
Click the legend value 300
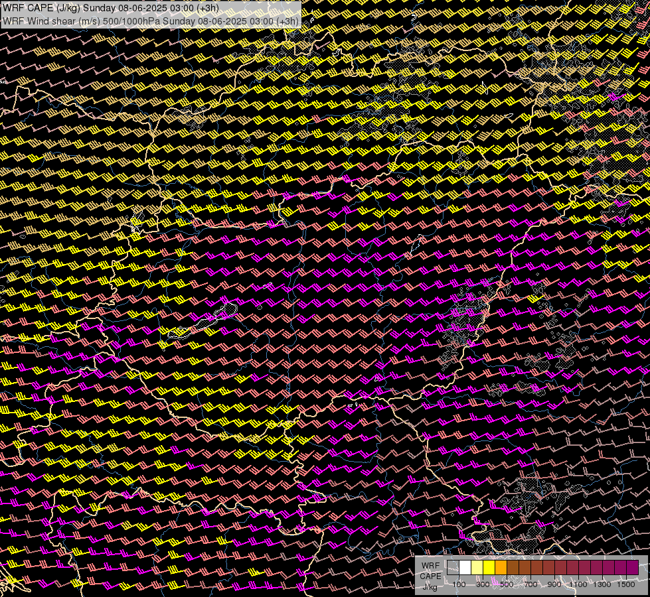[x=483, y=584]
